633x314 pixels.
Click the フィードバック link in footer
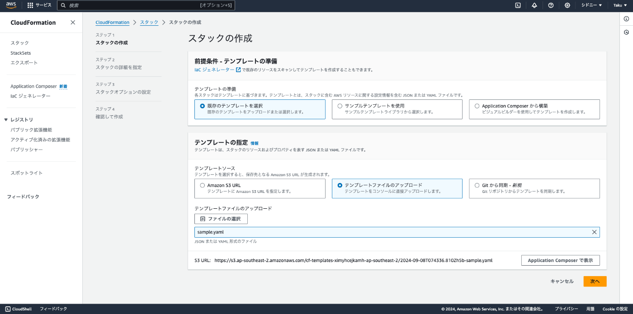point(53,309)
